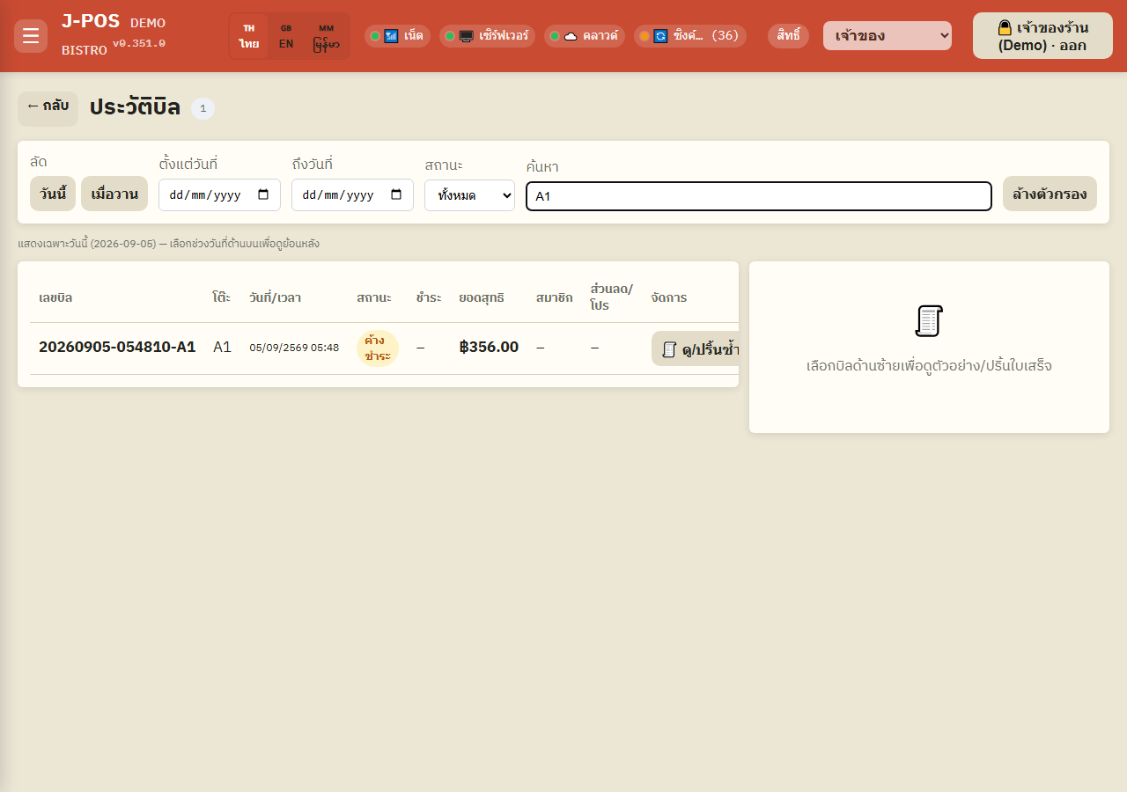Click the วันที่/เวลา column header
Image resolution: width=1127 pixels, height=792 pixels.
[275, 297]
